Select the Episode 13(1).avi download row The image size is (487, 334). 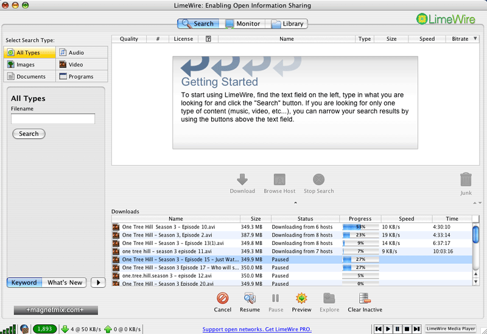pyautogui.click(x=292, y=243)
